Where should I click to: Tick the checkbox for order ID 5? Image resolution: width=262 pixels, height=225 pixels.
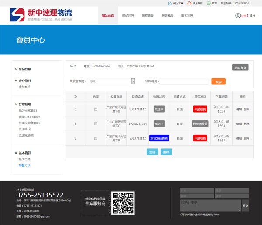coord(96,124)
